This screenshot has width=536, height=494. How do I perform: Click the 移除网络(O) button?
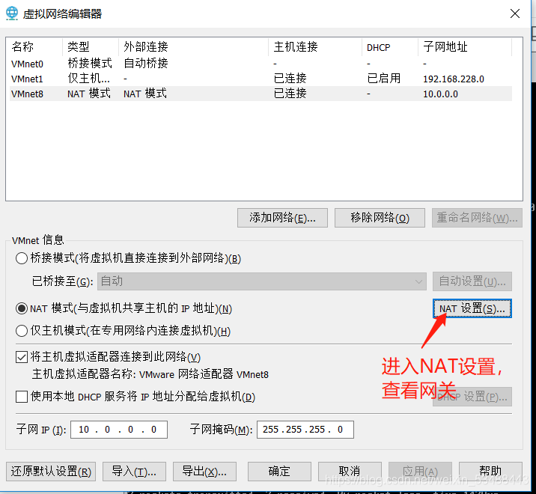pyautogui.click(x=380, y=218)
